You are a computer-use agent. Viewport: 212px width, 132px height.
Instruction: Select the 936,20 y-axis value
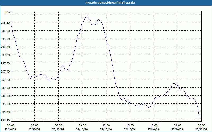tap(5, 120)
